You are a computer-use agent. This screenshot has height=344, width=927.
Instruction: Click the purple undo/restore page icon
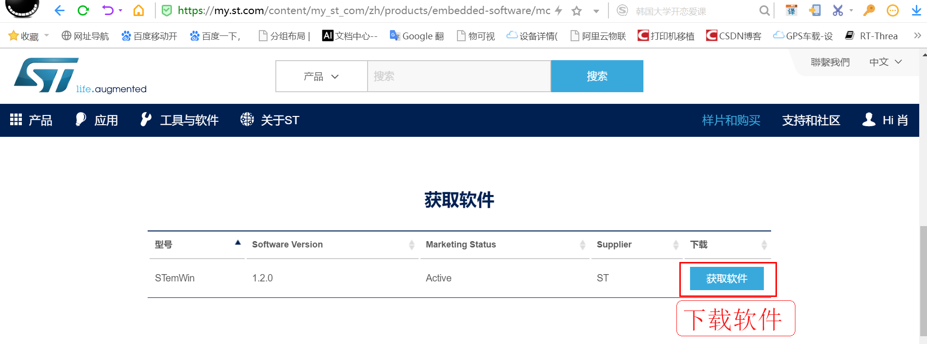click(x=108, y=10)
